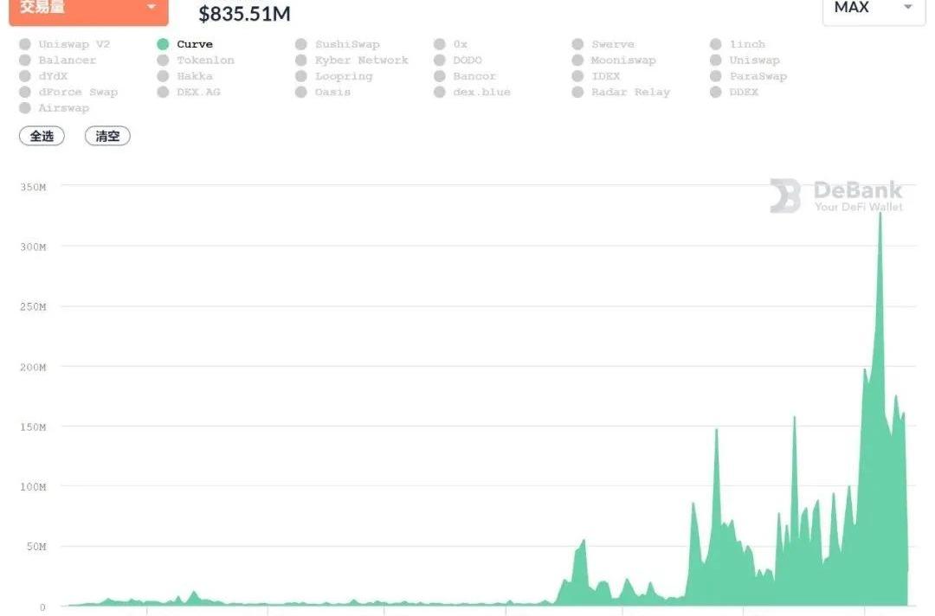Click the Kyber Network legend dot
This screenshot has width=935, height=616.
point(301,61)
